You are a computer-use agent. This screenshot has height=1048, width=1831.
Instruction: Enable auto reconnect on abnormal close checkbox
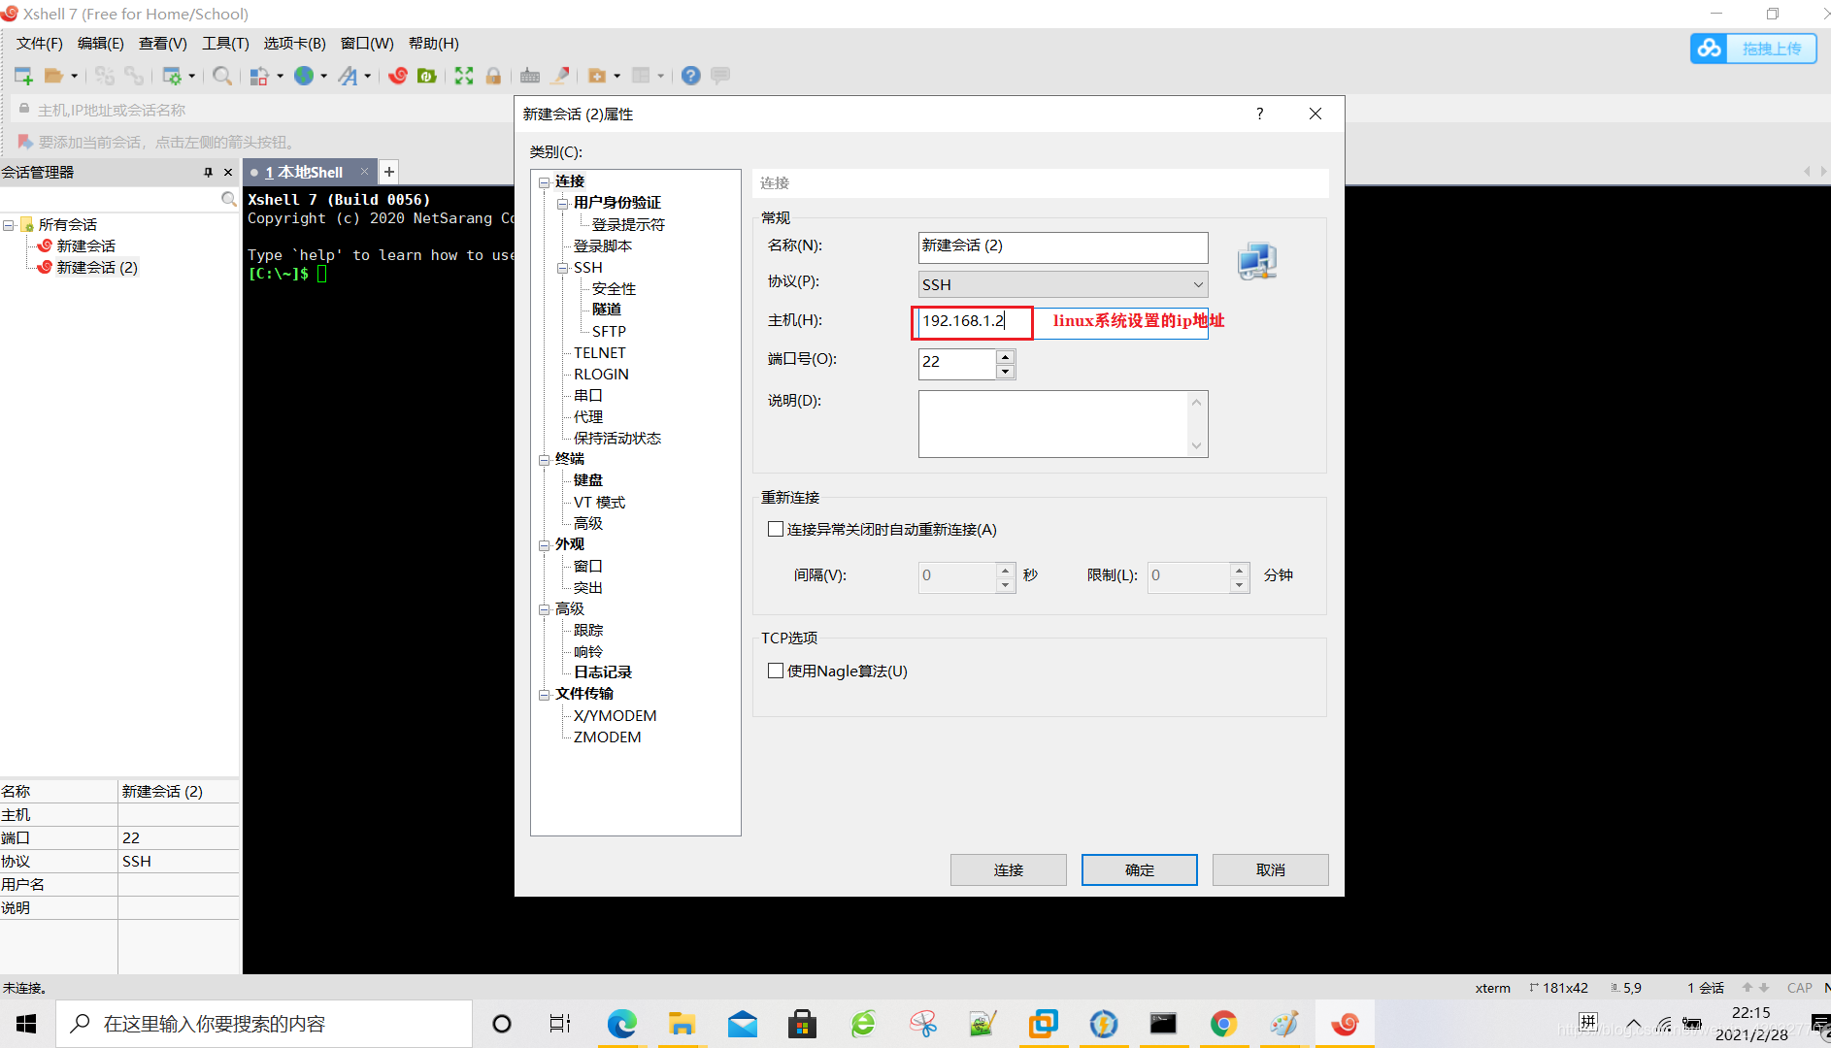click(x=776, y=529)
